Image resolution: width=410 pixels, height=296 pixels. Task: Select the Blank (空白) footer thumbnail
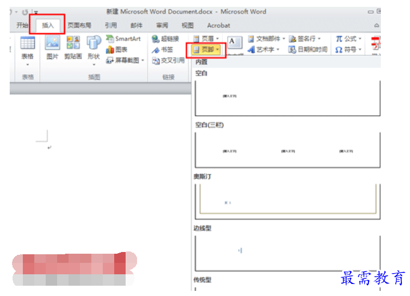288,98
